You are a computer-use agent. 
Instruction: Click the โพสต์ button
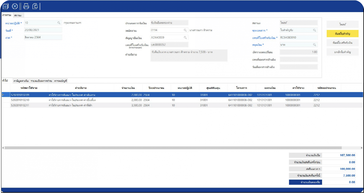click(x=342, y=24)
